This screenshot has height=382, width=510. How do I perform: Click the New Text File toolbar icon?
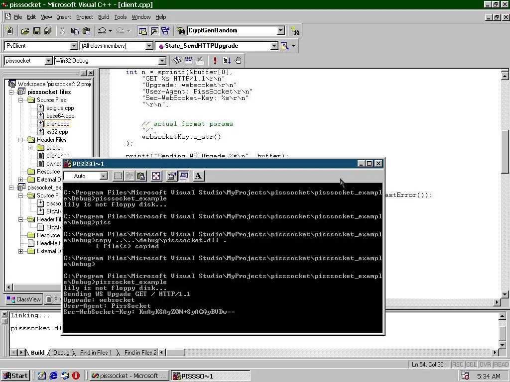[x=9, y=30]
